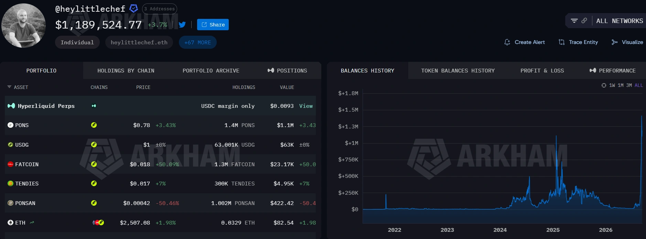Switch to the PORTFOLIO tab
The image size is (646, 239).
click(x=41, y=70)
